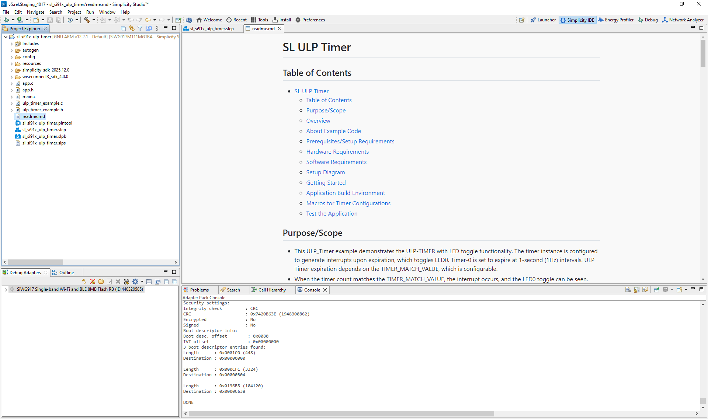Enable scroll lock in the Console
This screenshot has width=708, height=419.
[x=637, y=290]
